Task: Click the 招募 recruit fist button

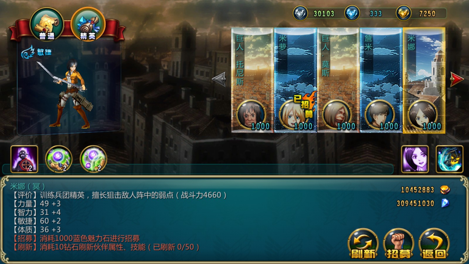Action: (x=399, y=244)
